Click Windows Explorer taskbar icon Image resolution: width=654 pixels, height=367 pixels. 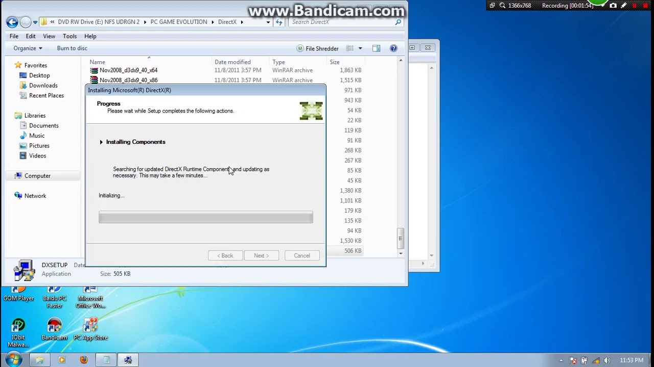(39, 360)
